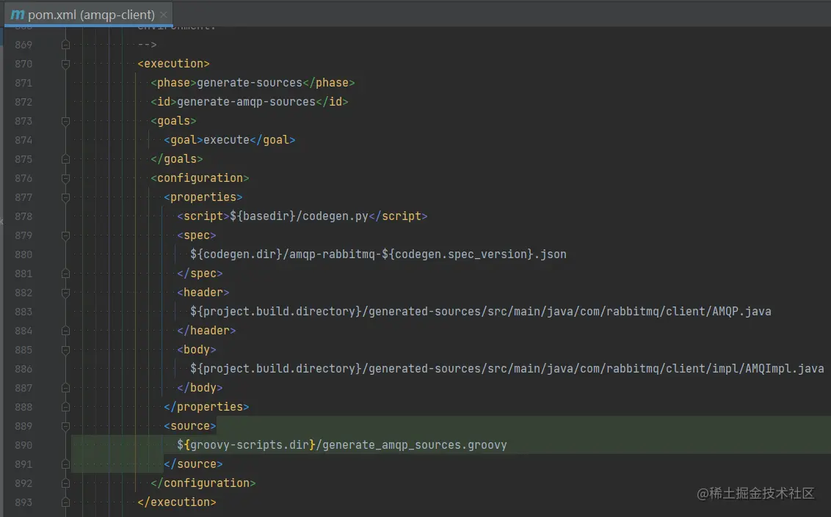Click fold end marker at line 888
Viewport: 831px width, 517px height.
click(x=65, y=407)
